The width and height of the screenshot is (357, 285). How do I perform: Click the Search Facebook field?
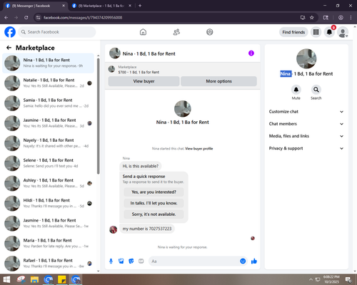click(x=57, y=32)
